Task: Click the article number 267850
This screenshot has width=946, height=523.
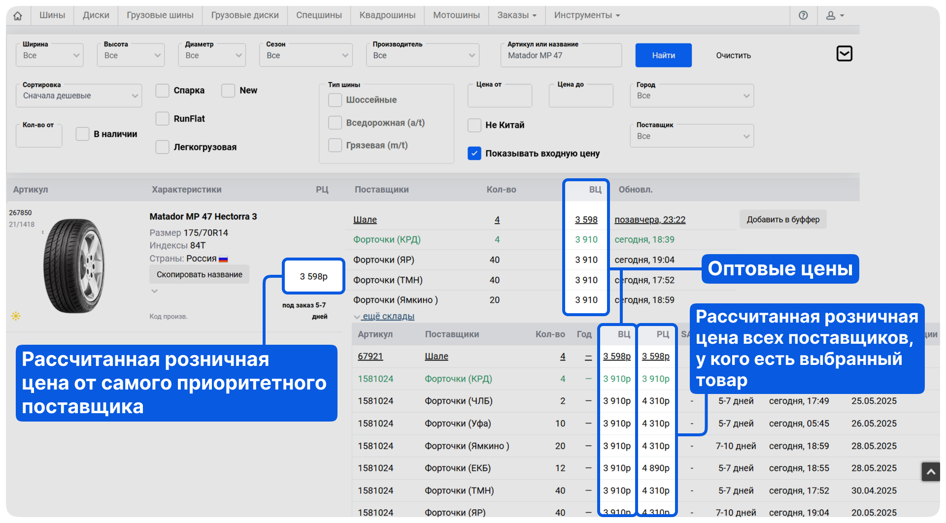Action: pos(20,213)
